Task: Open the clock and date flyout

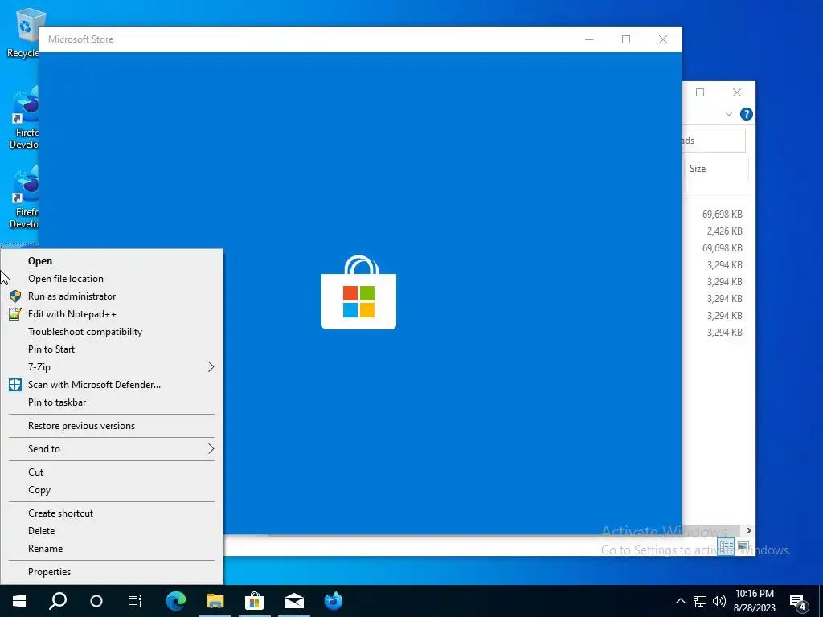Action: (x=754, y=601)
